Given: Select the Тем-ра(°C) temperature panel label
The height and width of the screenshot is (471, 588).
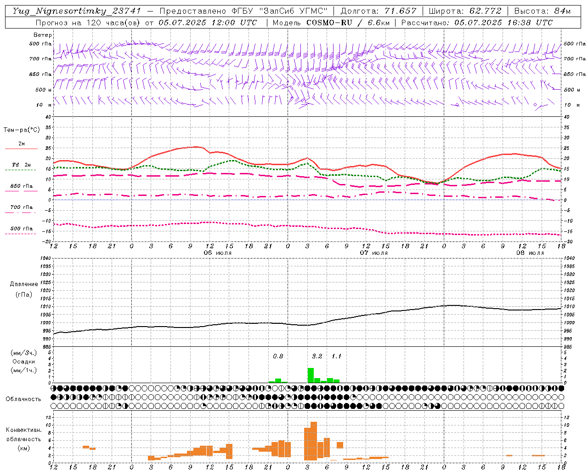Looking at the screenshot, I should tap(22, 130).
